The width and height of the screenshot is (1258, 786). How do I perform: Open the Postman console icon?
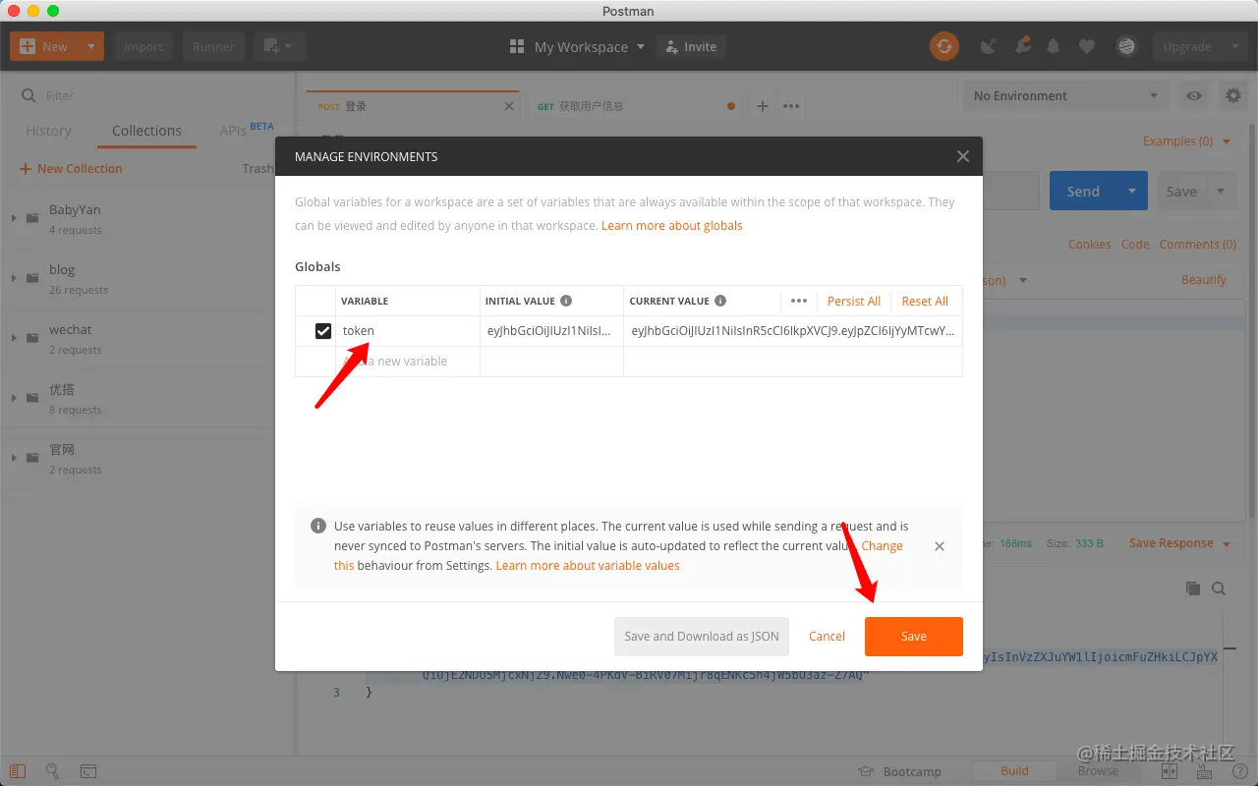click(x=88, y=771)
